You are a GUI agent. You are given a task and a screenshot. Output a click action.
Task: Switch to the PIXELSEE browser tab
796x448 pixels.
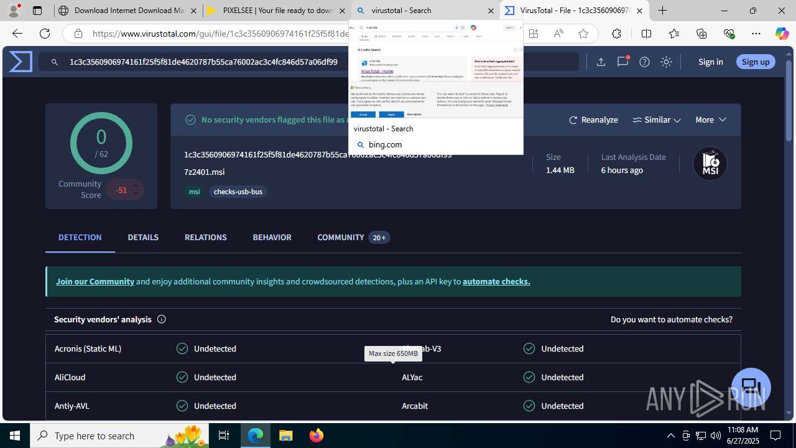tap(277, 11)
